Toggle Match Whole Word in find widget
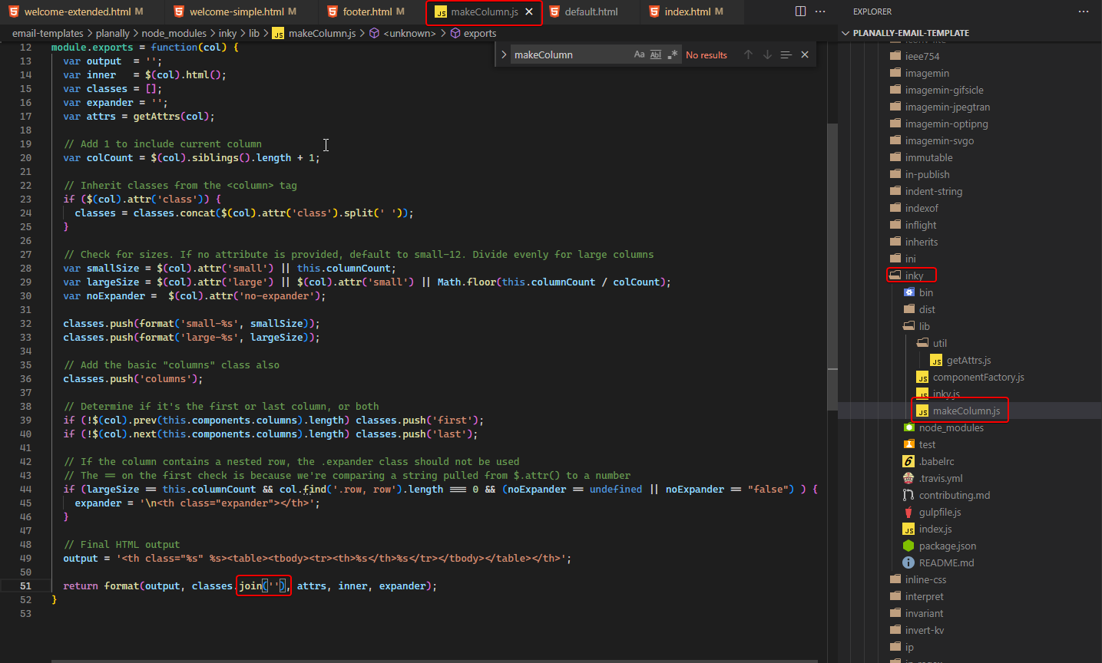The width and height of the screenshot is (1102, 663). [656, 54]
